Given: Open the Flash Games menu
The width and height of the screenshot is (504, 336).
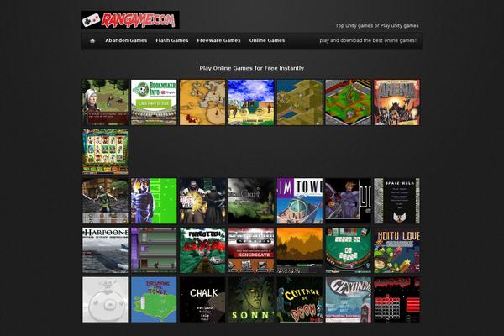Looking at the screenshot, I should [x=172, y=40].
